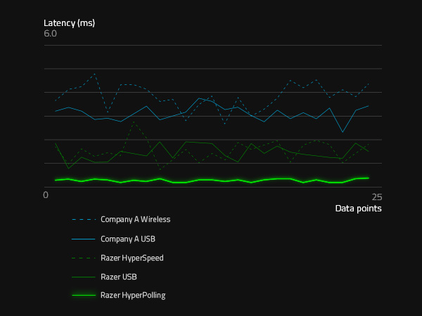Viewport: 422px width, 316px height.
Task: Click the 0 origin axis label
Action: [x=46, y=195]
